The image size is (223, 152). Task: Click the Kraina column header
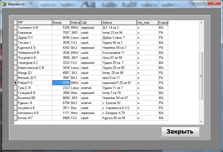(163, 23)
